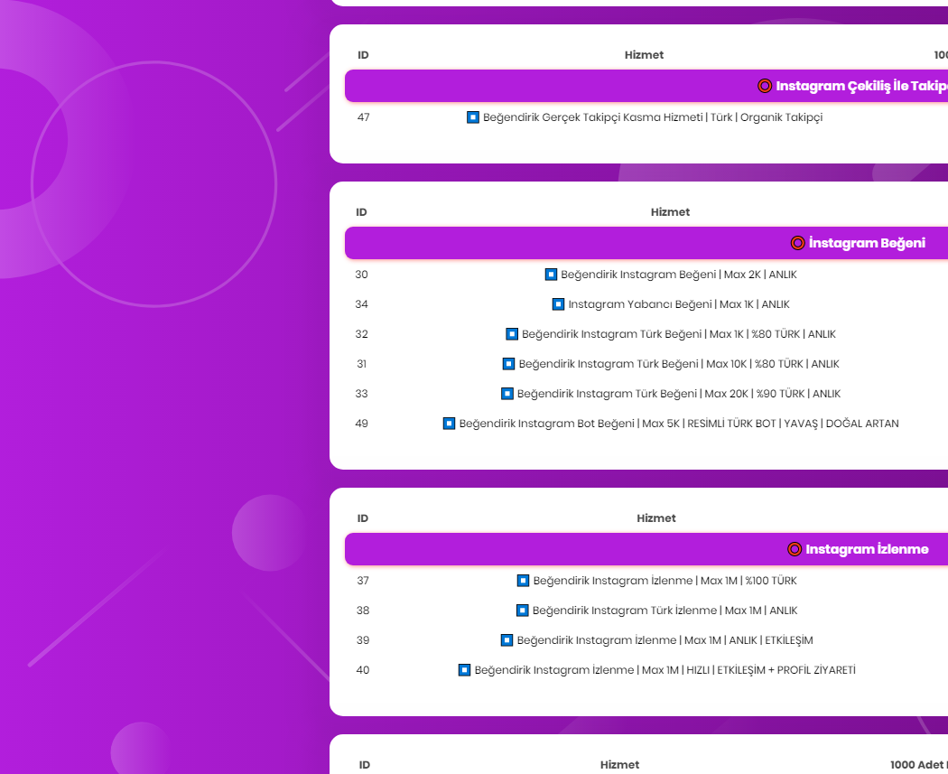Click ID cell 33

click(361, 394)
